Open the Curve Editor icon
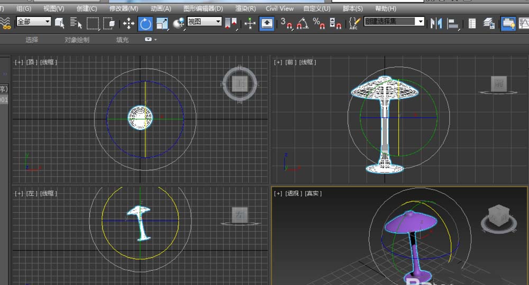 coord(524,23)
